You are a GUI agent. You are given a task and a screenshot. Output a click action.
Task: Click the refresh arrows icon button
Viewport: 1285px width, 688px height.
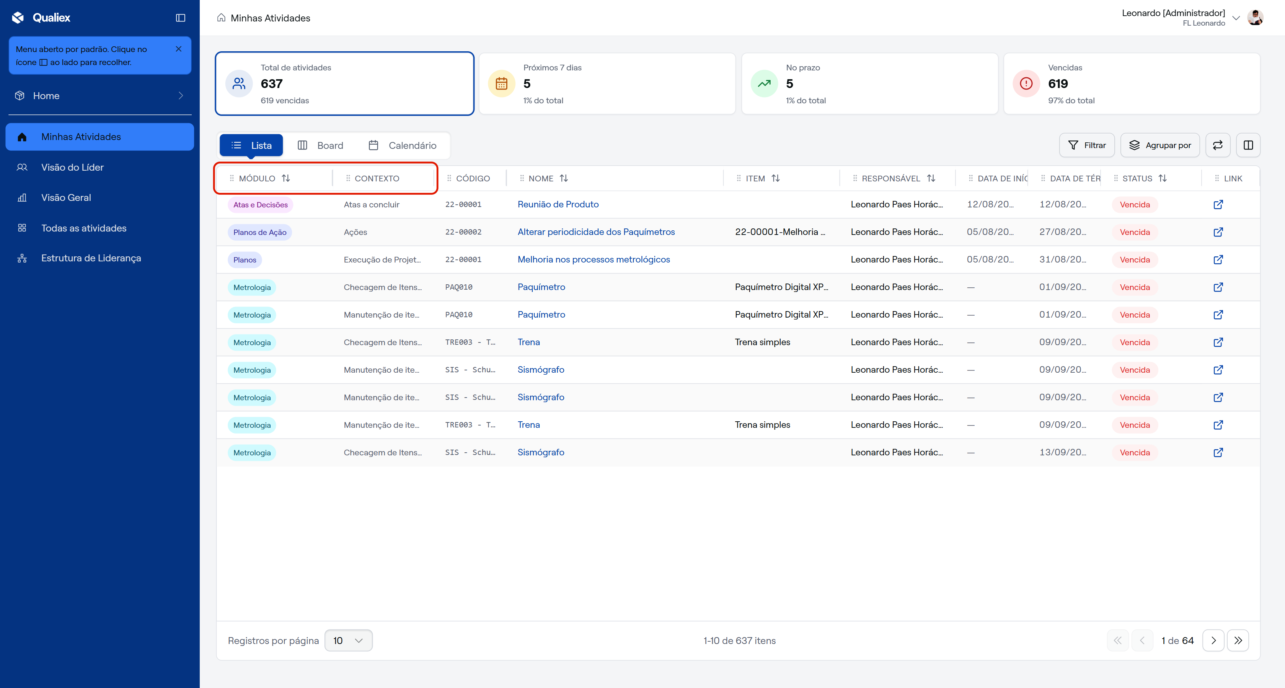pos(1218,145)
